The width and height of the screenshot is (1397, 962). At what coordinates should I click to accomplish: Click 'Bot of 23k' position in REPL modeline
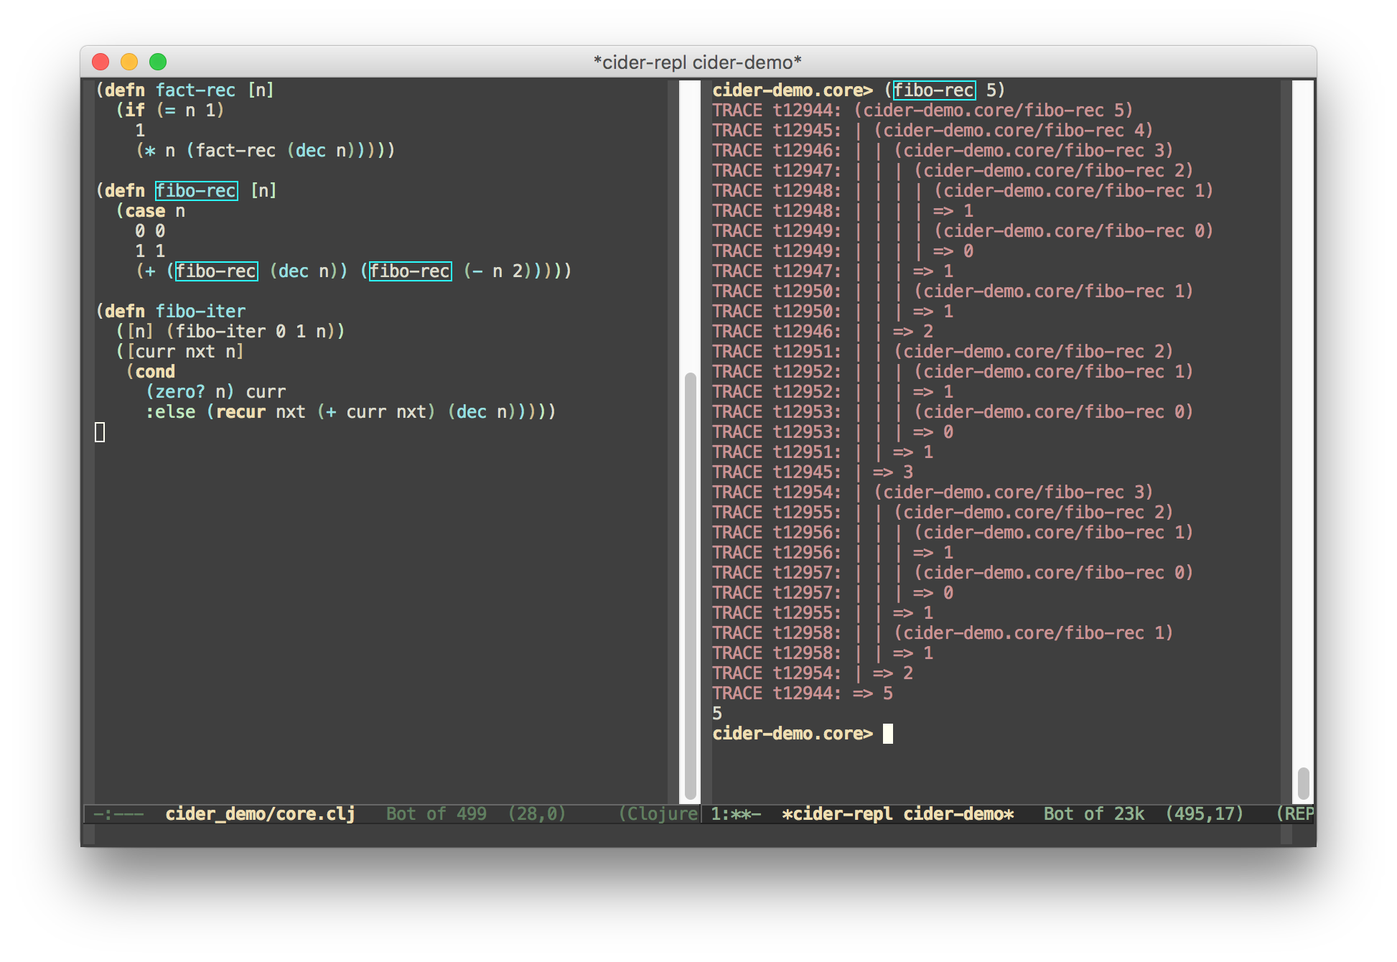pyautogui.click(x=1093, y=814)
